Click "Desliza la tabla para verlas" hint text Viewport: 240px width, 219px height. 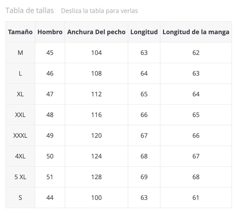pyautogui.click(x=99, y=11)
